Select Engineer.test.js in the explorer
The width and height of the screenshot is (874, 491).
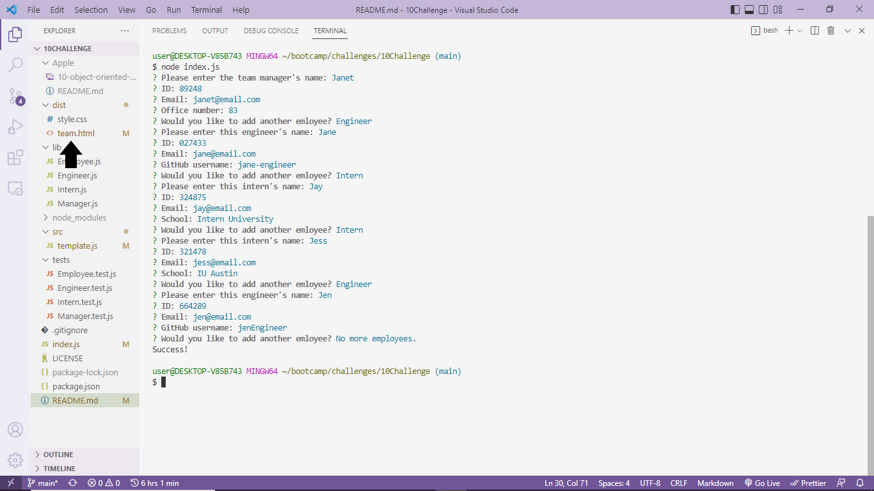[x=83, y=288]
